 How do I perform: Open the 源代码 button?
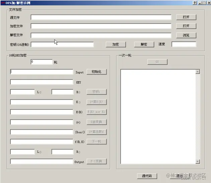coord(147,176)
